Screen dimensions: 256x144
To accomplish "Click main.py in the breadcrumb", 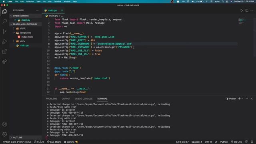I will (53, 16).
